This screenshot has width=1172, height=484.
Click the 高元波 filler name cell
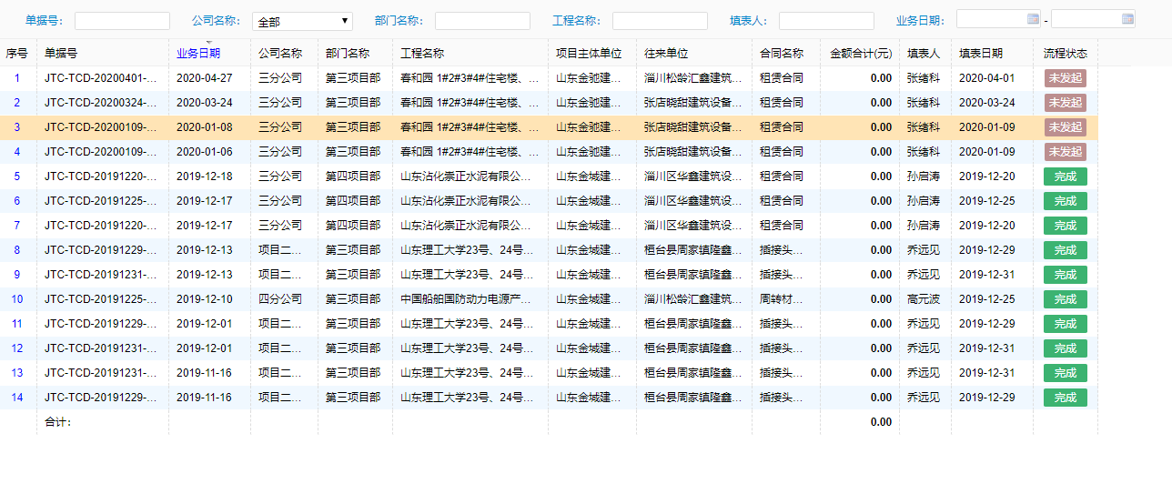click(x=924, y=299)
